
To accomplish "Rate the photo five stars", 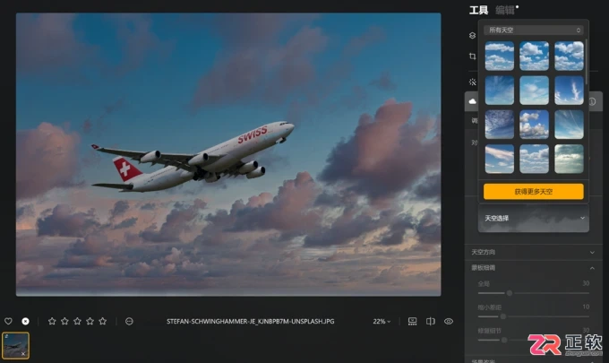I will tap(102, 321).
